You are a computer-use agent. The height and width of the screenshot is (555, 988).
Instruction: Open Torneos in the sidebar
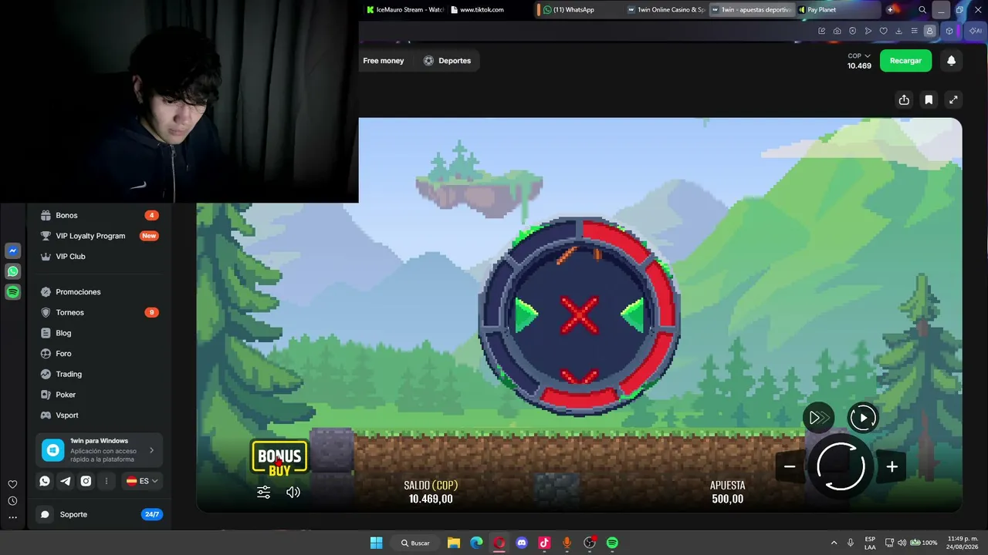99,312
